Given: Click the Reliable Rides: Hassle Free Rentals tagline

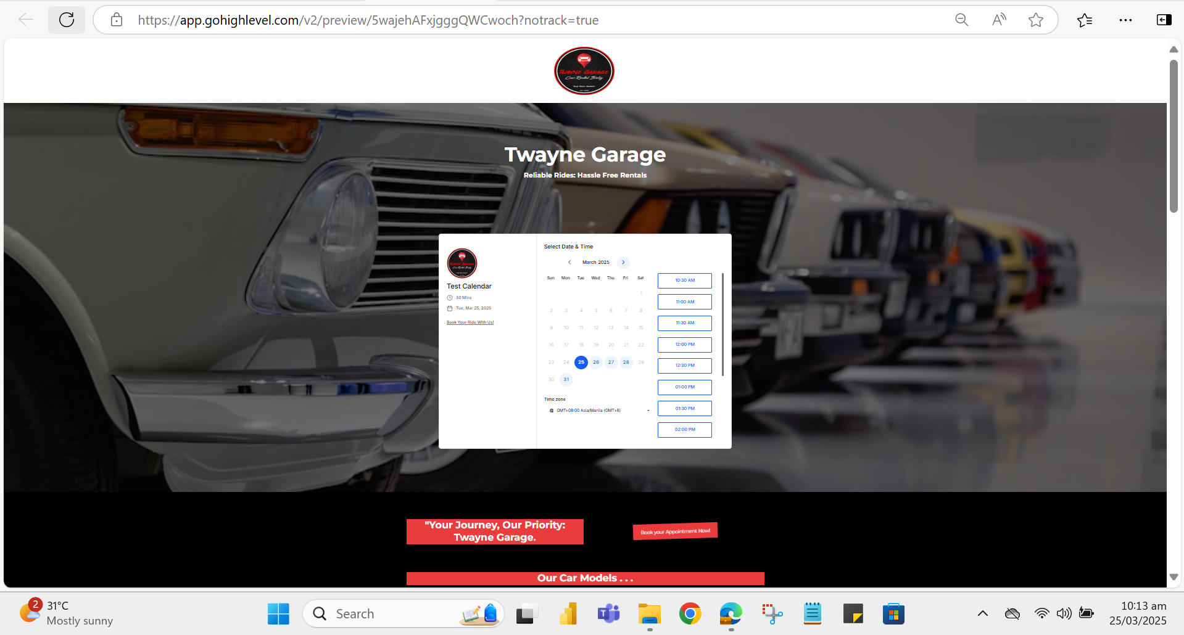Looking at the screenshot, I should point(585,175).
